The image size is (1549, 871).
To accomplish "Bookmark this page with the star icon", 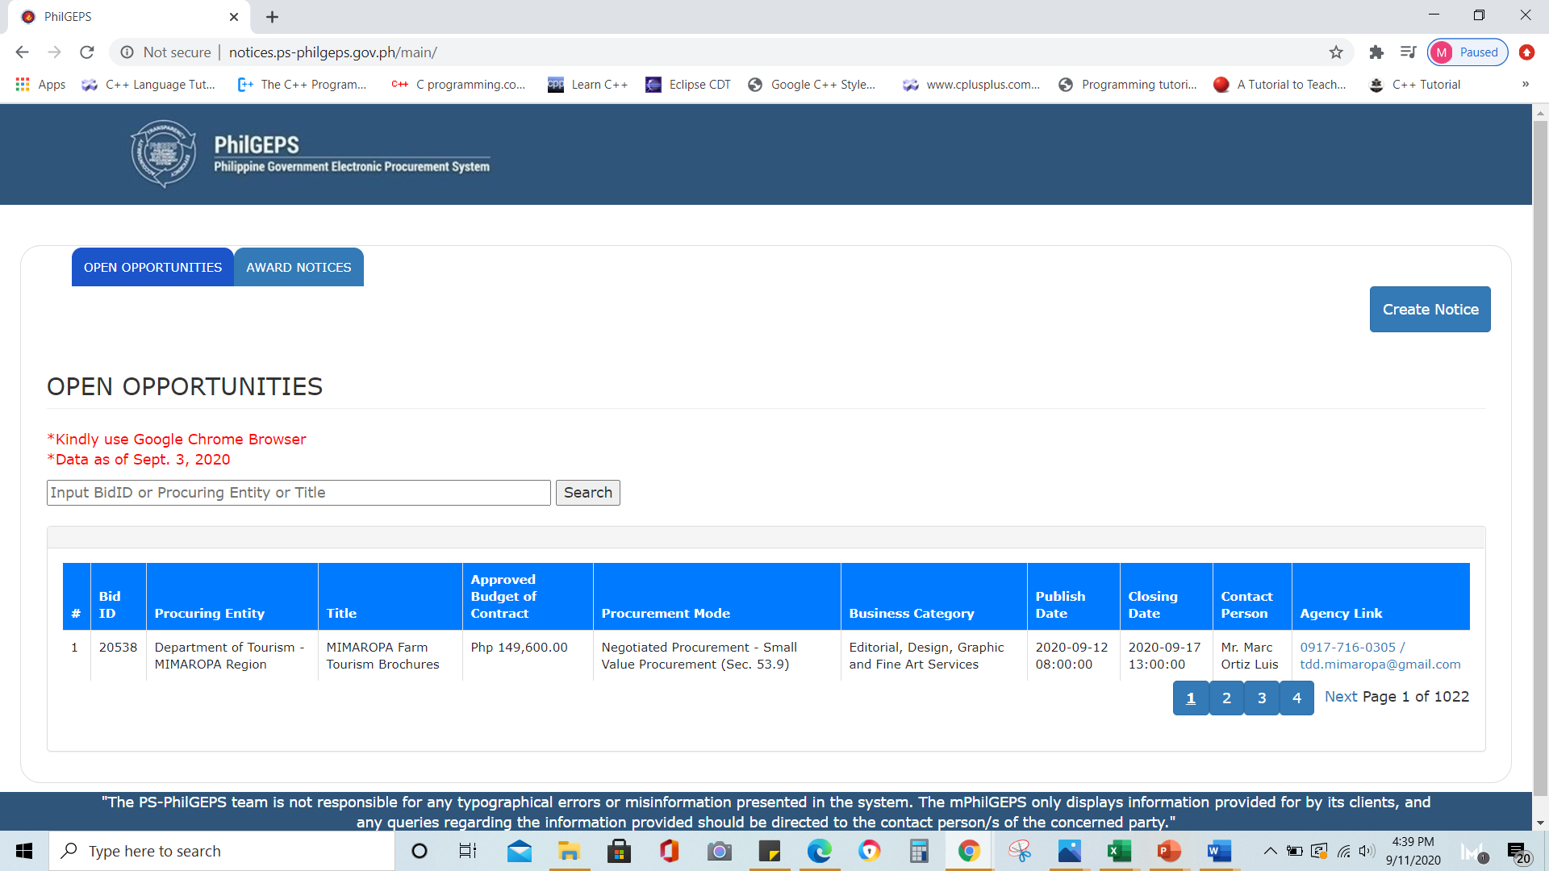I will pyautogui.click(x=1336, y=52).
